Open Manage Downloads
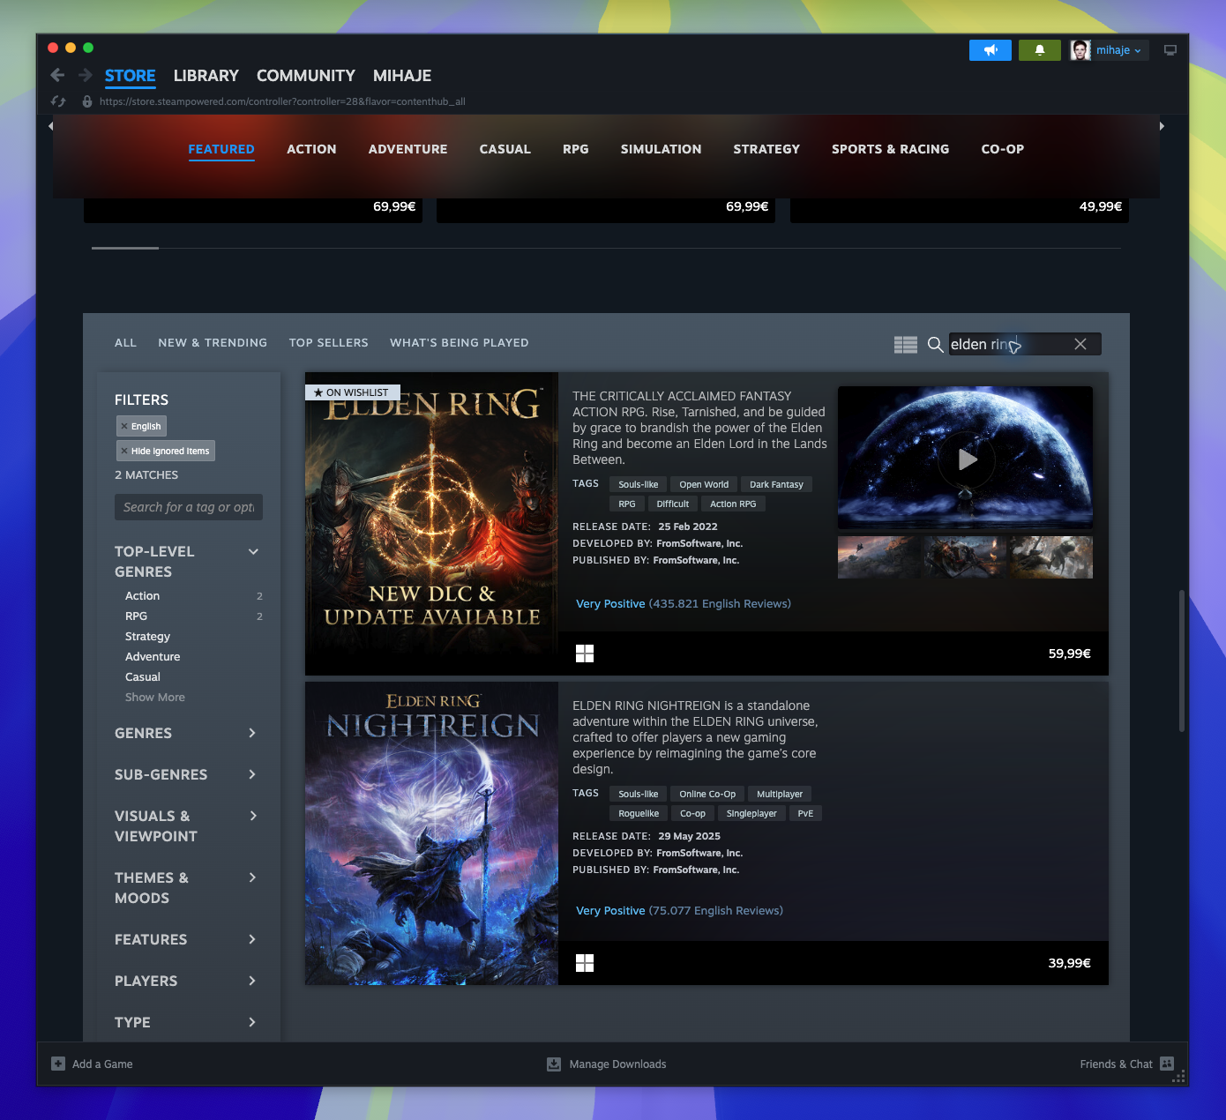 (x=607, y=1064)
